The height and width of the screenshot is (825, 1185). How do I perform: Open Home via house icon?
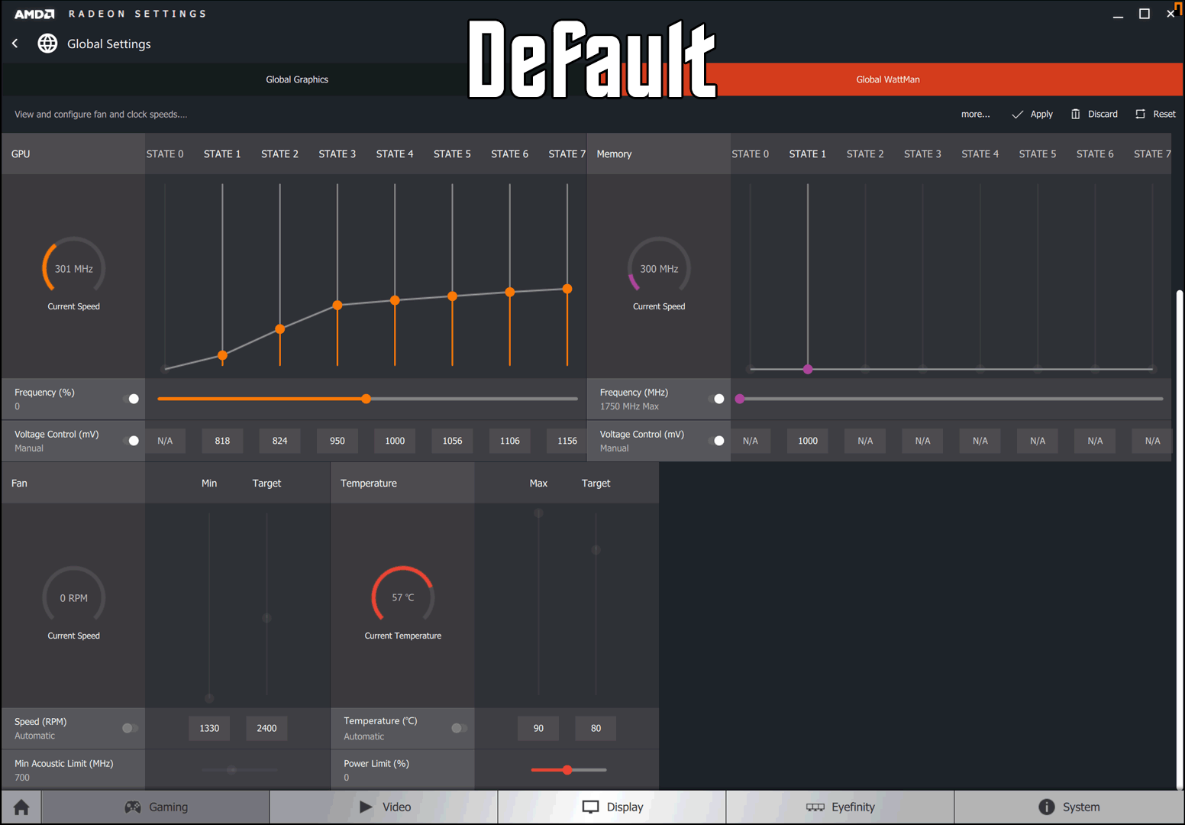(21, 807)
